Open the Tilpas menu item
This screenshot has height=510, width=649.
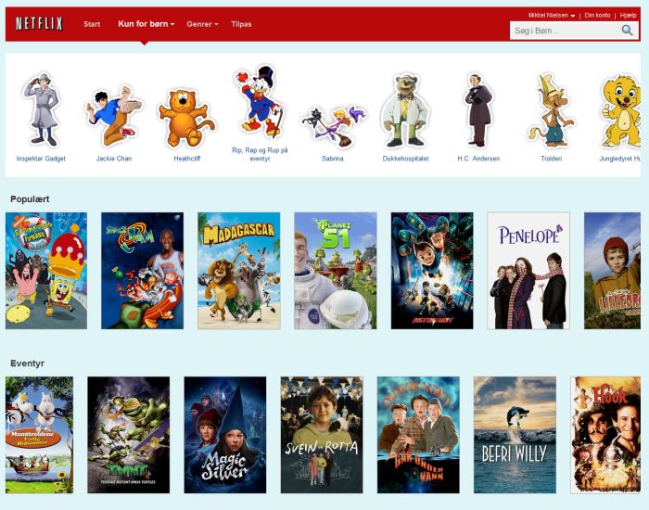pyautogui.click(x=241, y=24)
